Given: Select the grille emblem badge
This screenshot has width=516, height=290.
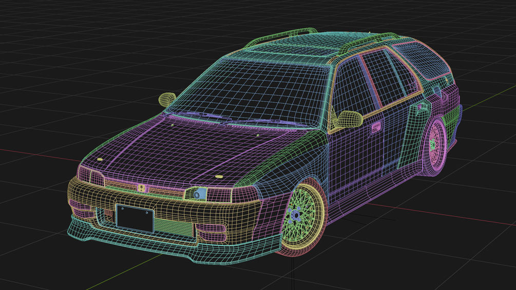Looking at the screenshot, I should [x=142, y=188].
